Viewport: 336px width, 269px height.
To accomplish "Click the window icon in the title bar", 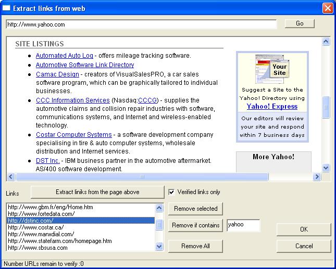I will [6, 8].
